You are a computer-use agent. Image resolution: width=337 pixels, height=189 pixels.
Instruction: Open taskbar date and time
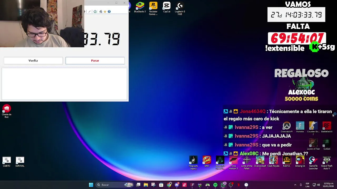328,185
